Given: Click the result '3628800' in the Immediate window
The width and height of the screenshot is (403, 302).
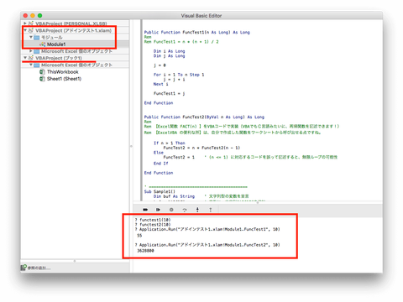Looking at the screenshot, I should coord(145,251).
